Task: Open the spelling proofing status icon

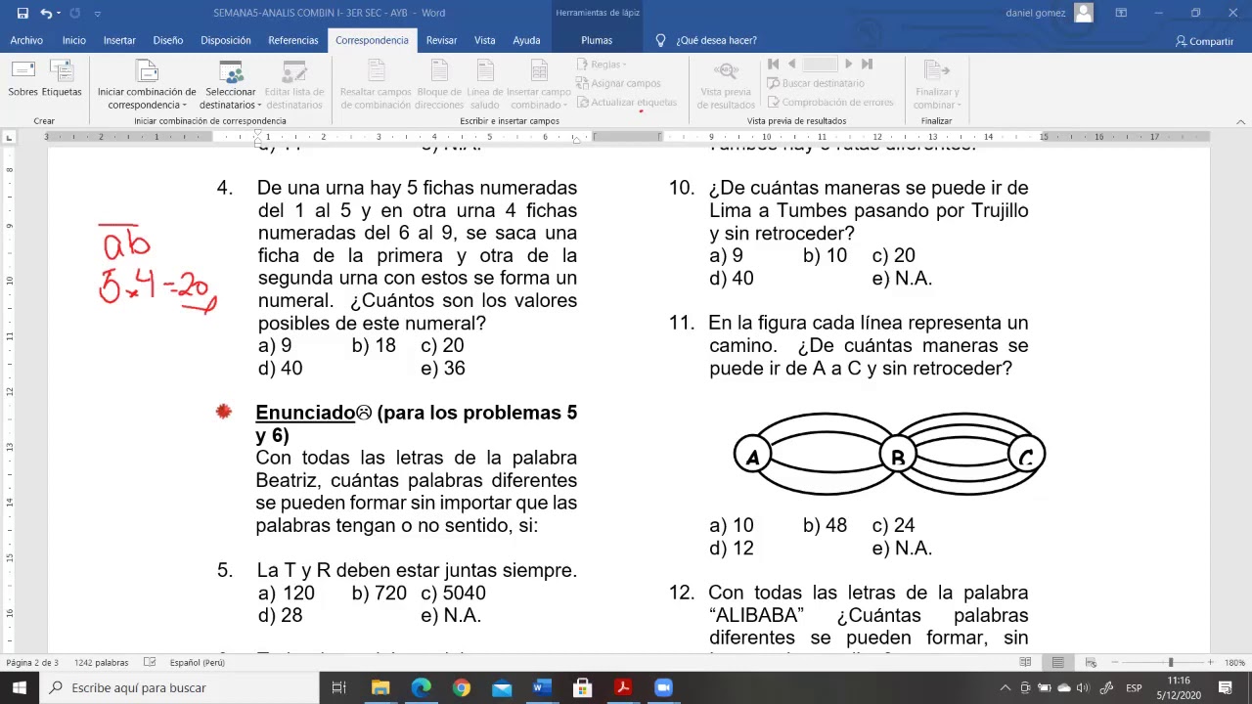Action: point(150,663)
